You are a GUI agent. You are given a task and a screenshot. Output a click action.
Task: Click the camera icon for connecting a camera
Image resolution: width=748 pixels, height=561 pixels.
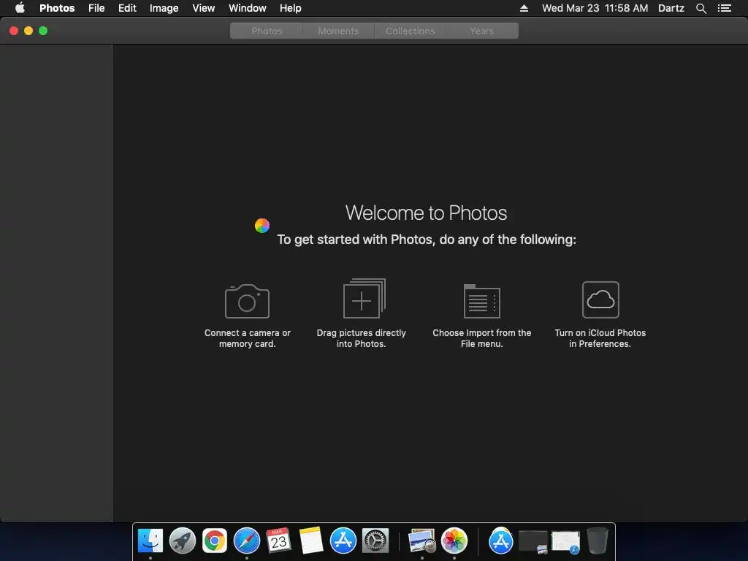pyautogui.click(x=247, y=301)
